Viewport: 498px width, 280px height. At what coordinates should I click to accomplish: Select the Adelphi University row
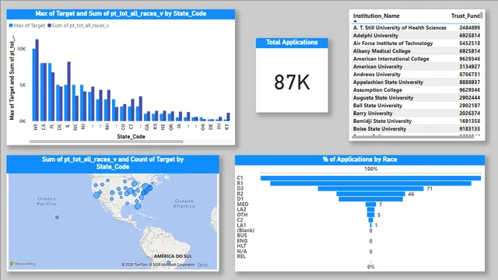[416, 36]
